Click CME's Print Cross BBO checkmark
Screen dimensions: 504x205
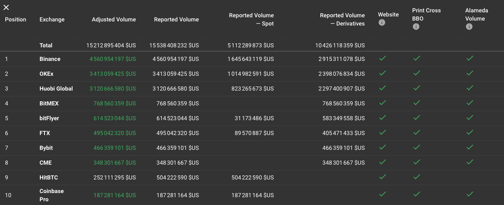coord(417,162)
